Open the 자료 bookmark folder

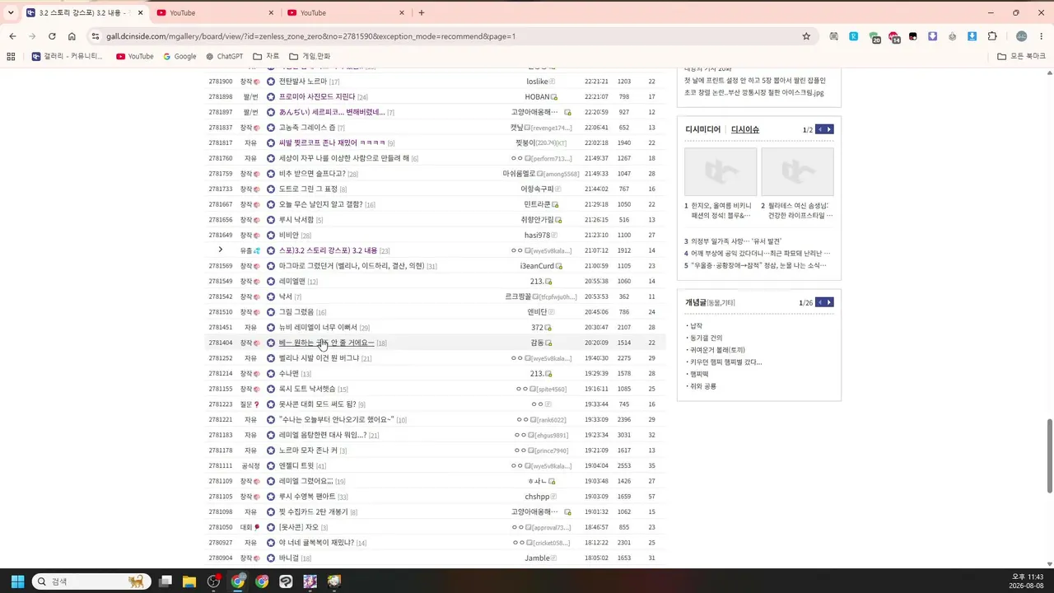point(266,56)
